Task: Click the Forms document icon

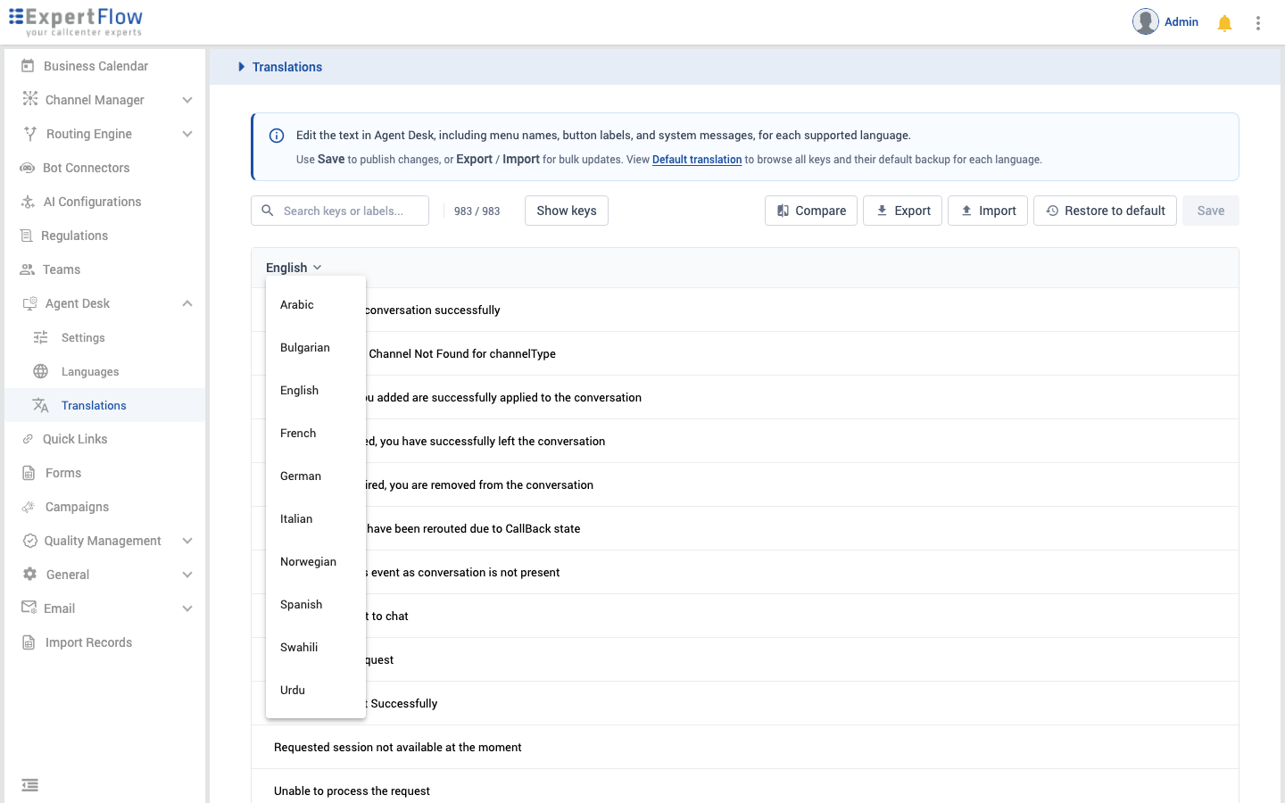Action: 29,473
